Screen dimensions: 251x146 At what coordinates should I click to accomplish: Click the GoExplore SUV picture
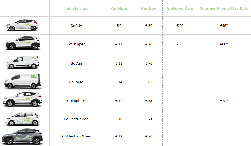pos(23,100)
